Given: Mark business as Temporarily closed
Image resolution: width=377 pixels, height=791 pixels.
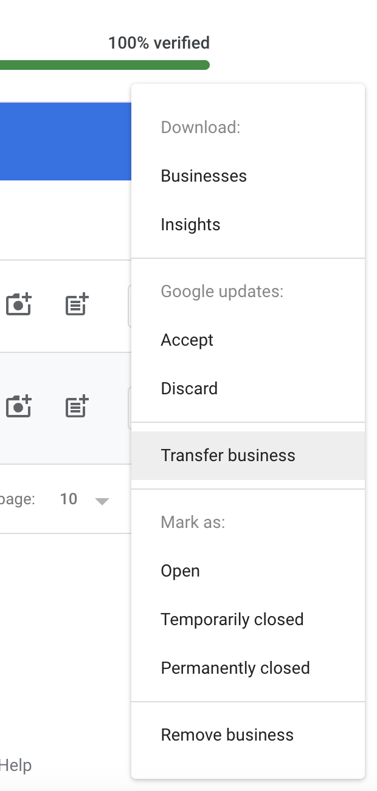Looking at the screenshot, I should (232, 620).
